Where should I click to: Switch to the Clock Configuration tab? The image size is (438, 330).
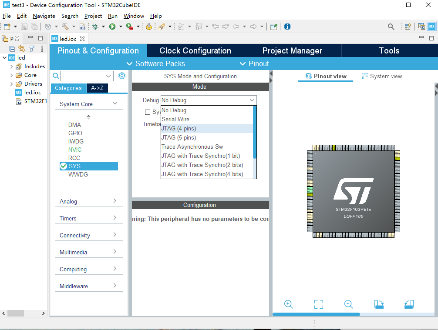pos(195,50)
